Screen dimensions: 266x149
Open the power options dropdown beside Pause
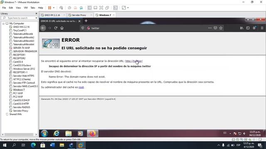click(54, 8)
